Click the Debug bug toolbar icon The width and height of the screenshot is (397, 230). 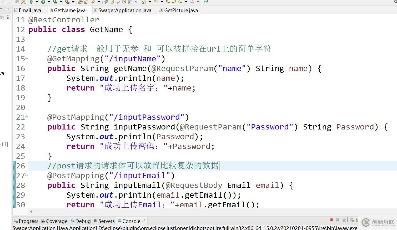coord(31,2)
